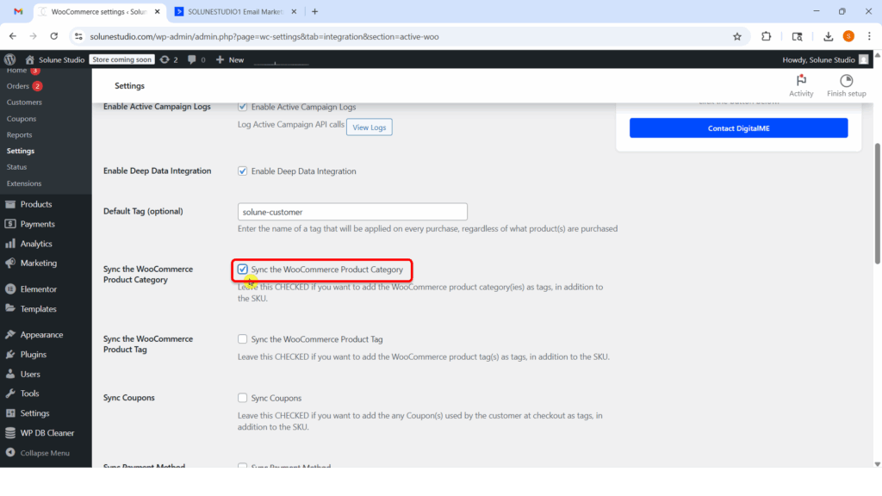Open the pinned Gmail tab
Image resolution: width=882 pixels, height=496 pixels.
18,11
